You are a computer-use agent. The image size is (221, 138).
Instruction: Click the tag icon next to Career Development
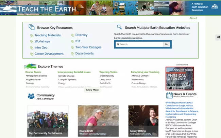(32, 54)
